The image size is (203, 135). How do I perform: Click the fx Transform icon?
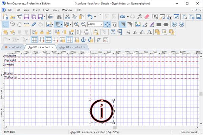140,17
